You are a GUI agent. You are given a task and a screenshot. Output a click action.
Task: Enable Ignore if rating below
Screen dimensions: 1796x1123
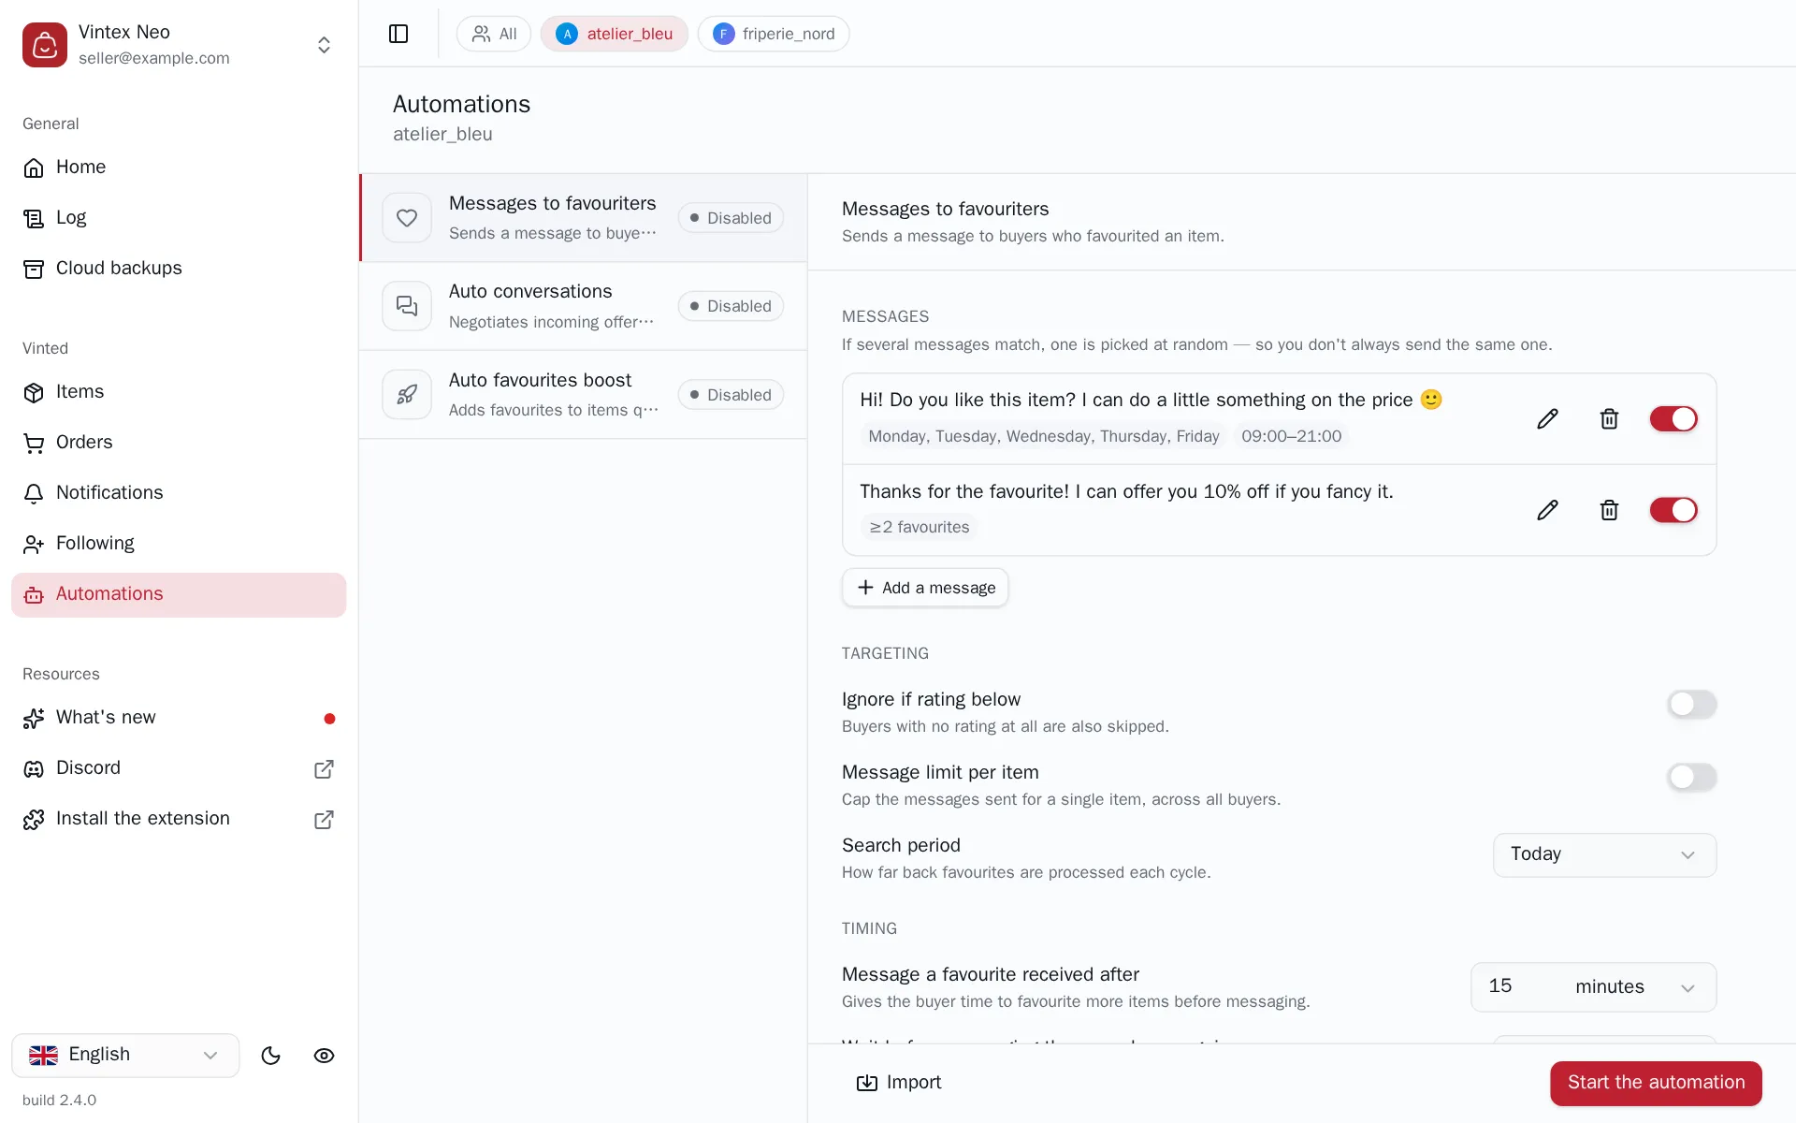point(1692,704)
